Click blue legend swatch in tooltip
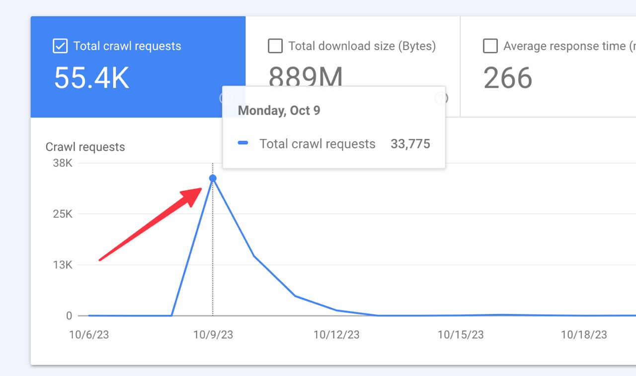This screenshot has width=636, height=376. 243,143
